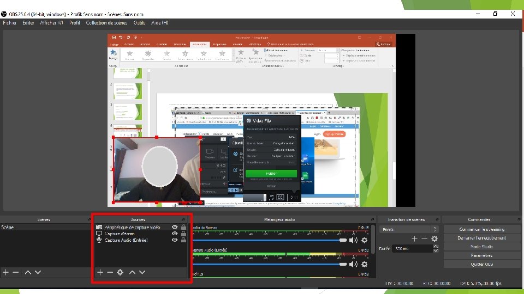Image resolution: width=524 pixels, height=294 pixels.
Task: Open the Capture Audio (Entrée) mixer gear settings
Action: pos(365,265)
